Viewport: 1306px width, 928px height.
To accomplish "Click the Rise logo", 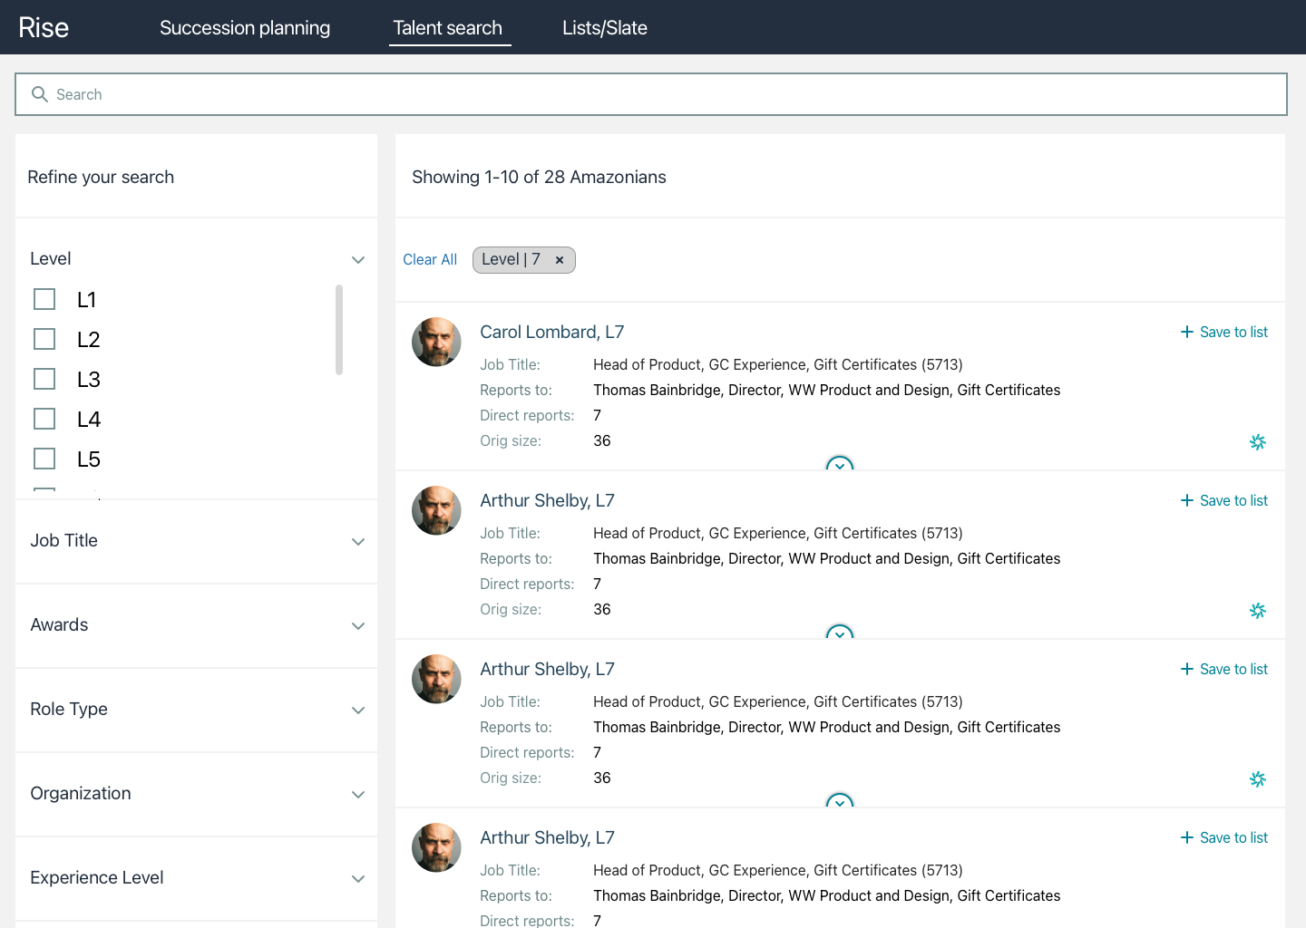I will pos(44,28).
